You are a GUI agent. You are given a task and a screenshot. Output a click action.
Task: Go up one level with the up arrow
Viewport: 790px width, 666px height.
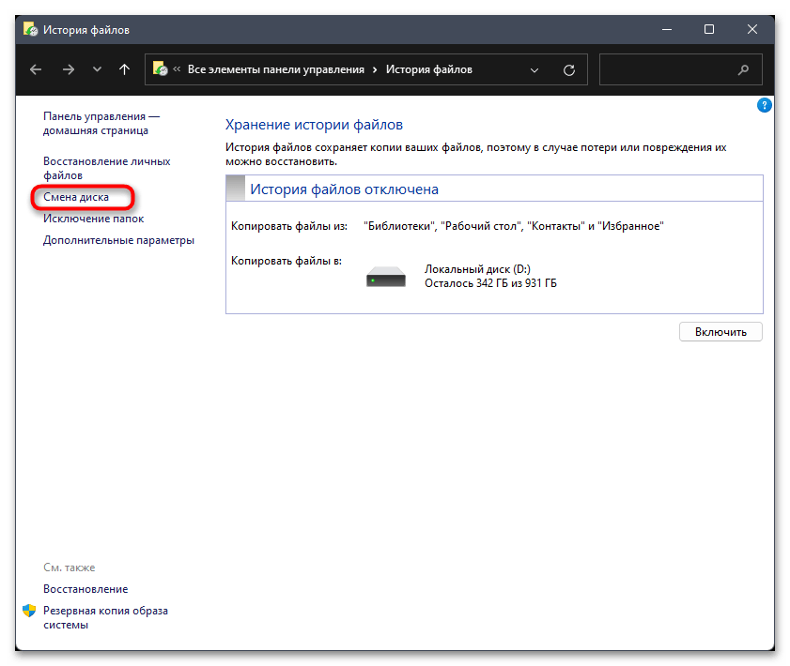pos(124,69)
